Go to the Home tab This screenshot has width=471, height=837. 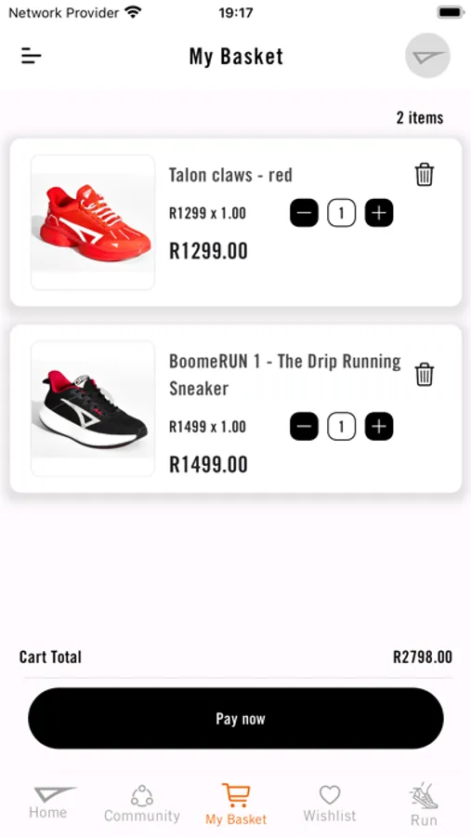(x=48, y=803)
